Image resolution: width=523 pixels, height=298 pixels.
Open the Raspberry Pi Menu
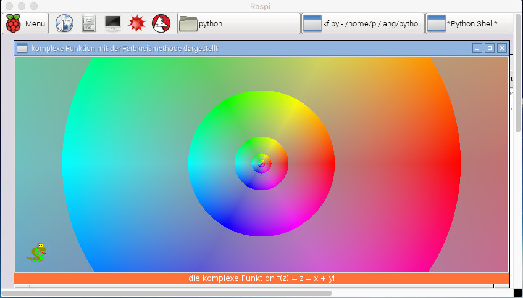(x=26, y=24)
